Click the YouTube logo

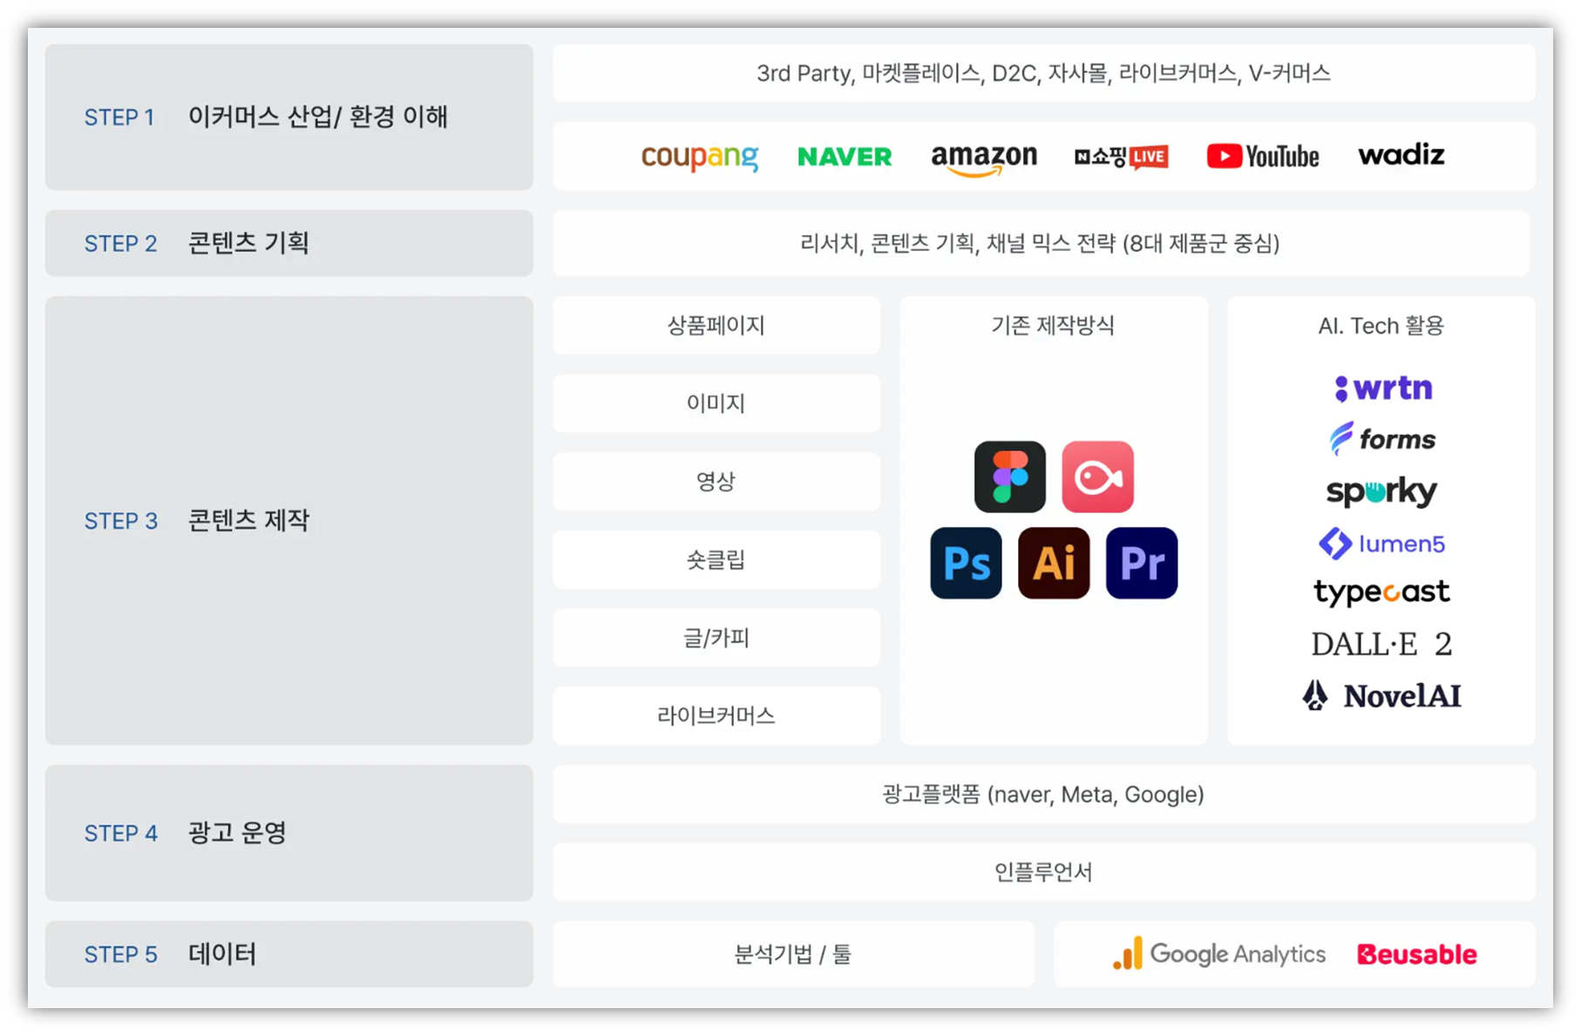[1262, 157]
